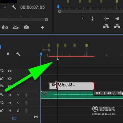Image resolution: width=123 pixels, height=123 pixels.
Task: Click Mark In in Program monitor
Action: (83, 19)
